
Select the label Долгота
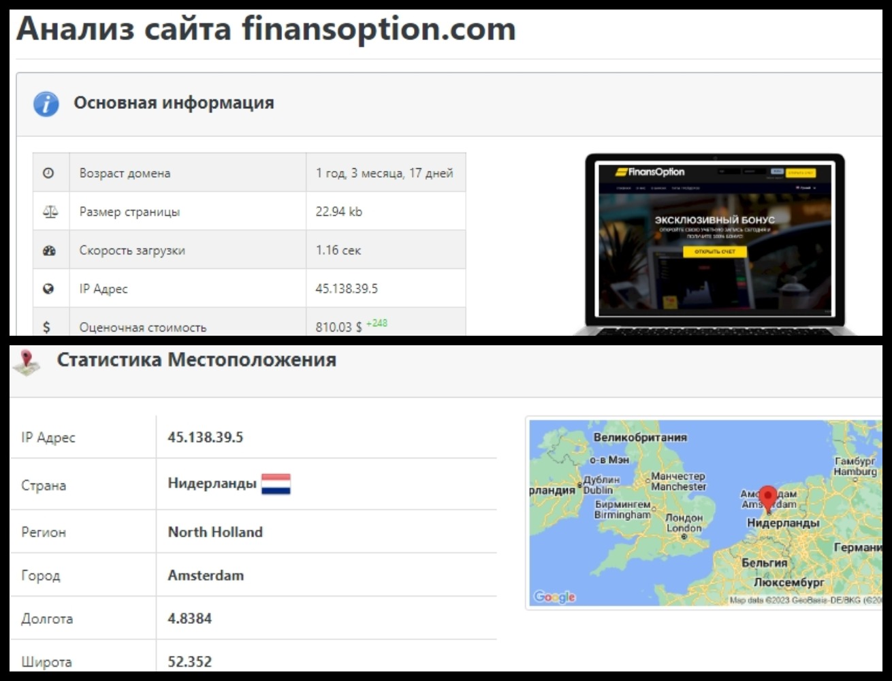[x=47, y=618]
